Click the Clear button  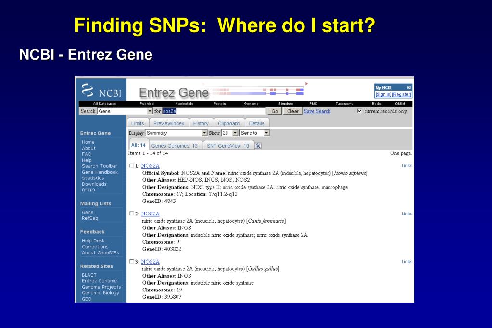point(292,111)
